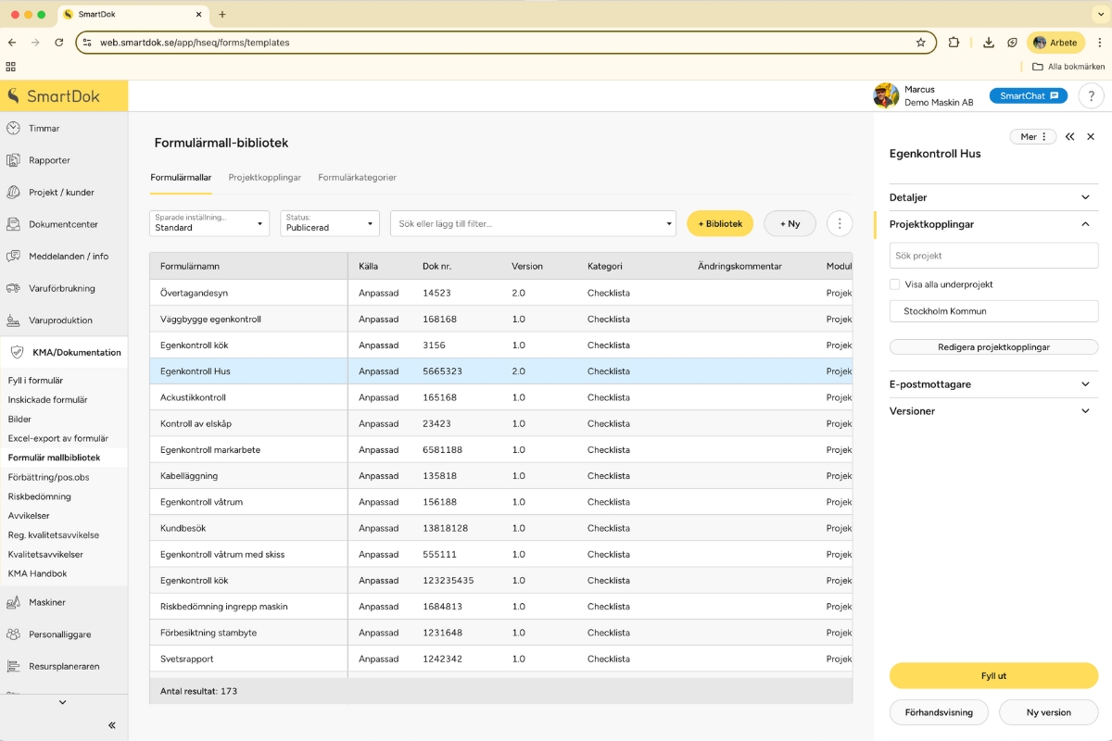The width and height of the screenshot is (1112, 741).
Task: Collapse side panel with double-arrow icon
Action: point(1069,137)
